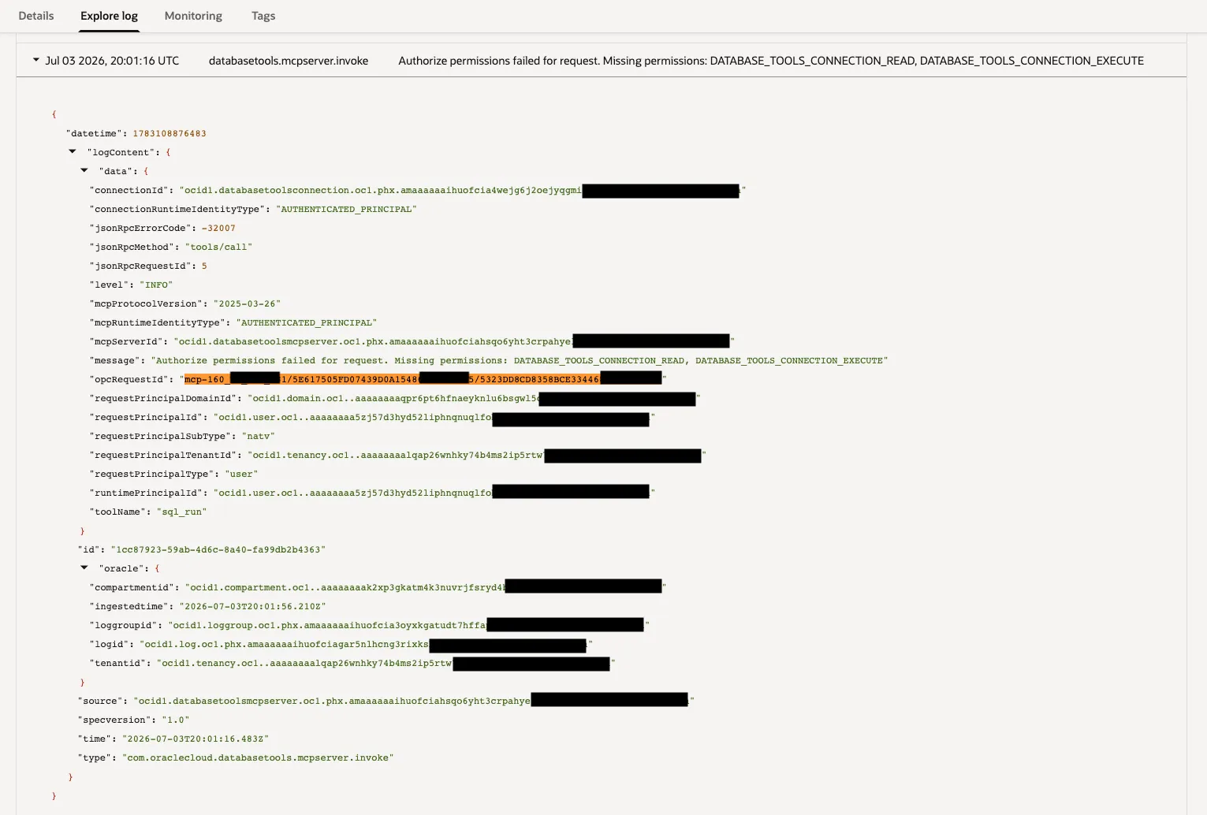Screen dimensions: 1207x815
Task: Click the runtimePrincipalId value
Action: pyautogui.click(x=434, y=493)
